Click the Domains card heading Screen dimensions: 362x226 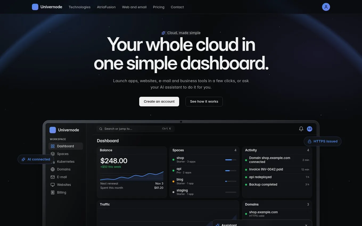[x=252, y=204]
